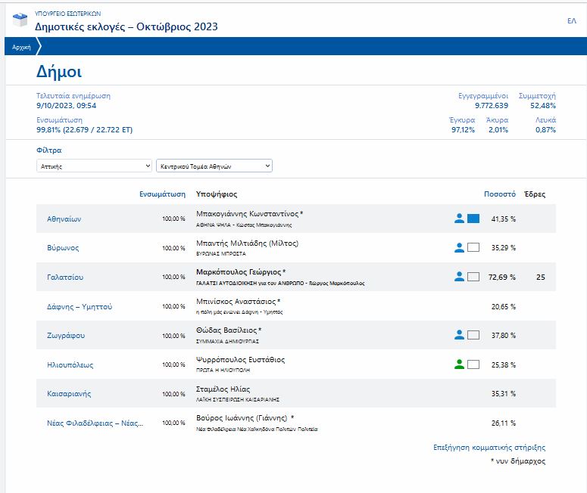Click the Ενσωμάτωση column header
This screenshot has width=587, height=493.
click(162, 194)
